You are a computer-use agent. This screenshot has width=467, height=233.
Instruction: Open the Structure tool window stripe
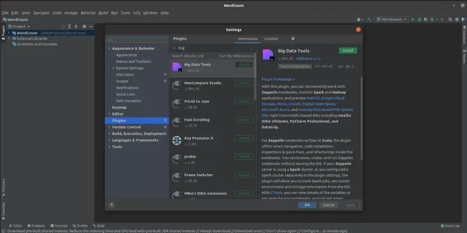click(3, 187)
